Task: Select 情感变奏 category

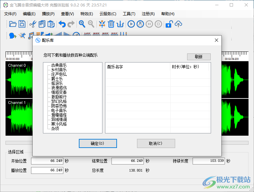Action: 59,93
